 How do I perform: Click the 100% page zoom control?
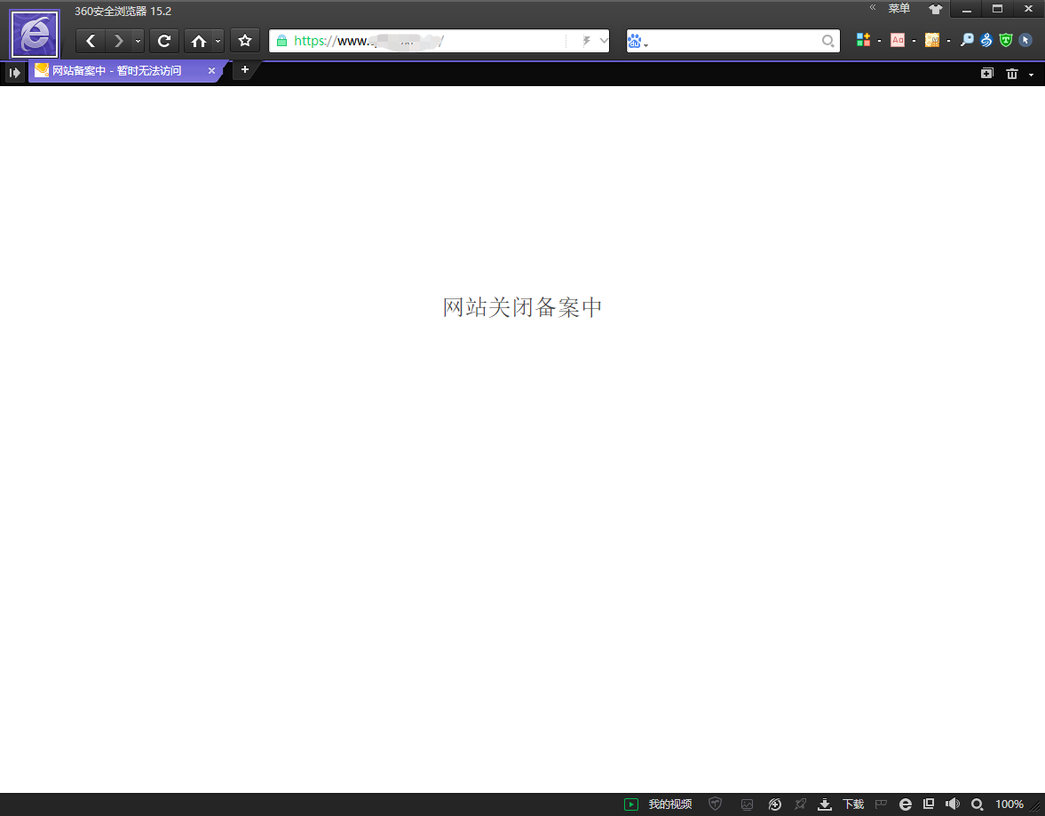[x=1009, y=804]
